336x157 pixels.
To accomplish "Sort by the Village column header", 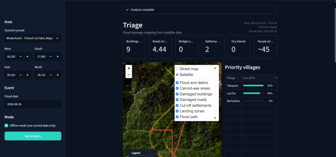I will [x=233, y=78].
